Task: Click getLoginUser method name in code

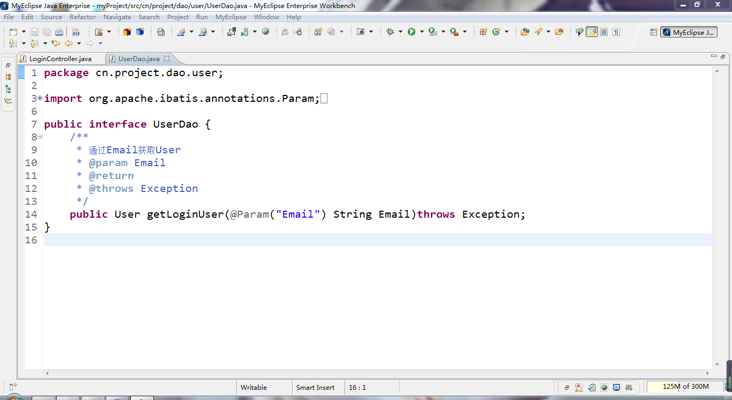Action: point(185,214)
